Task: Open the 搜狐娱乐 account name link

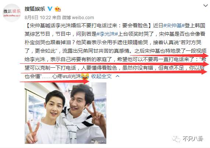Action: (x=35, y=9)
